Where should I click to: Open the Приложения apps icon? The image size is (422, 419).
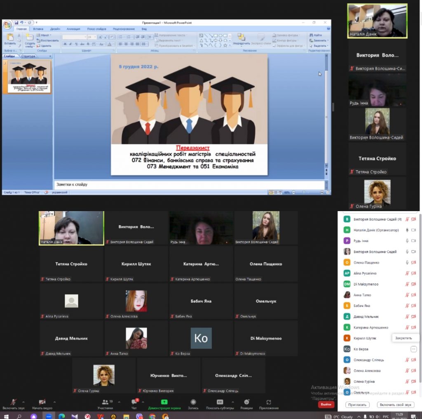coord(269,402)
